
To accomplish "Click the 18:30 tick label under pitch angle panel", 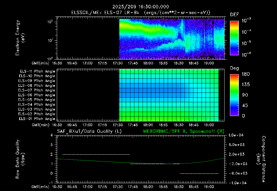I will click(179, 125).
